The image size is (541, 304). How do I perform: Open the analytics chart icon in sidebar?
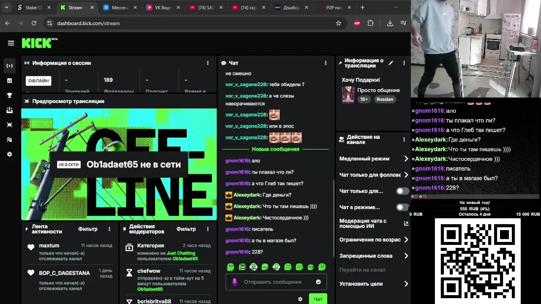9,81
